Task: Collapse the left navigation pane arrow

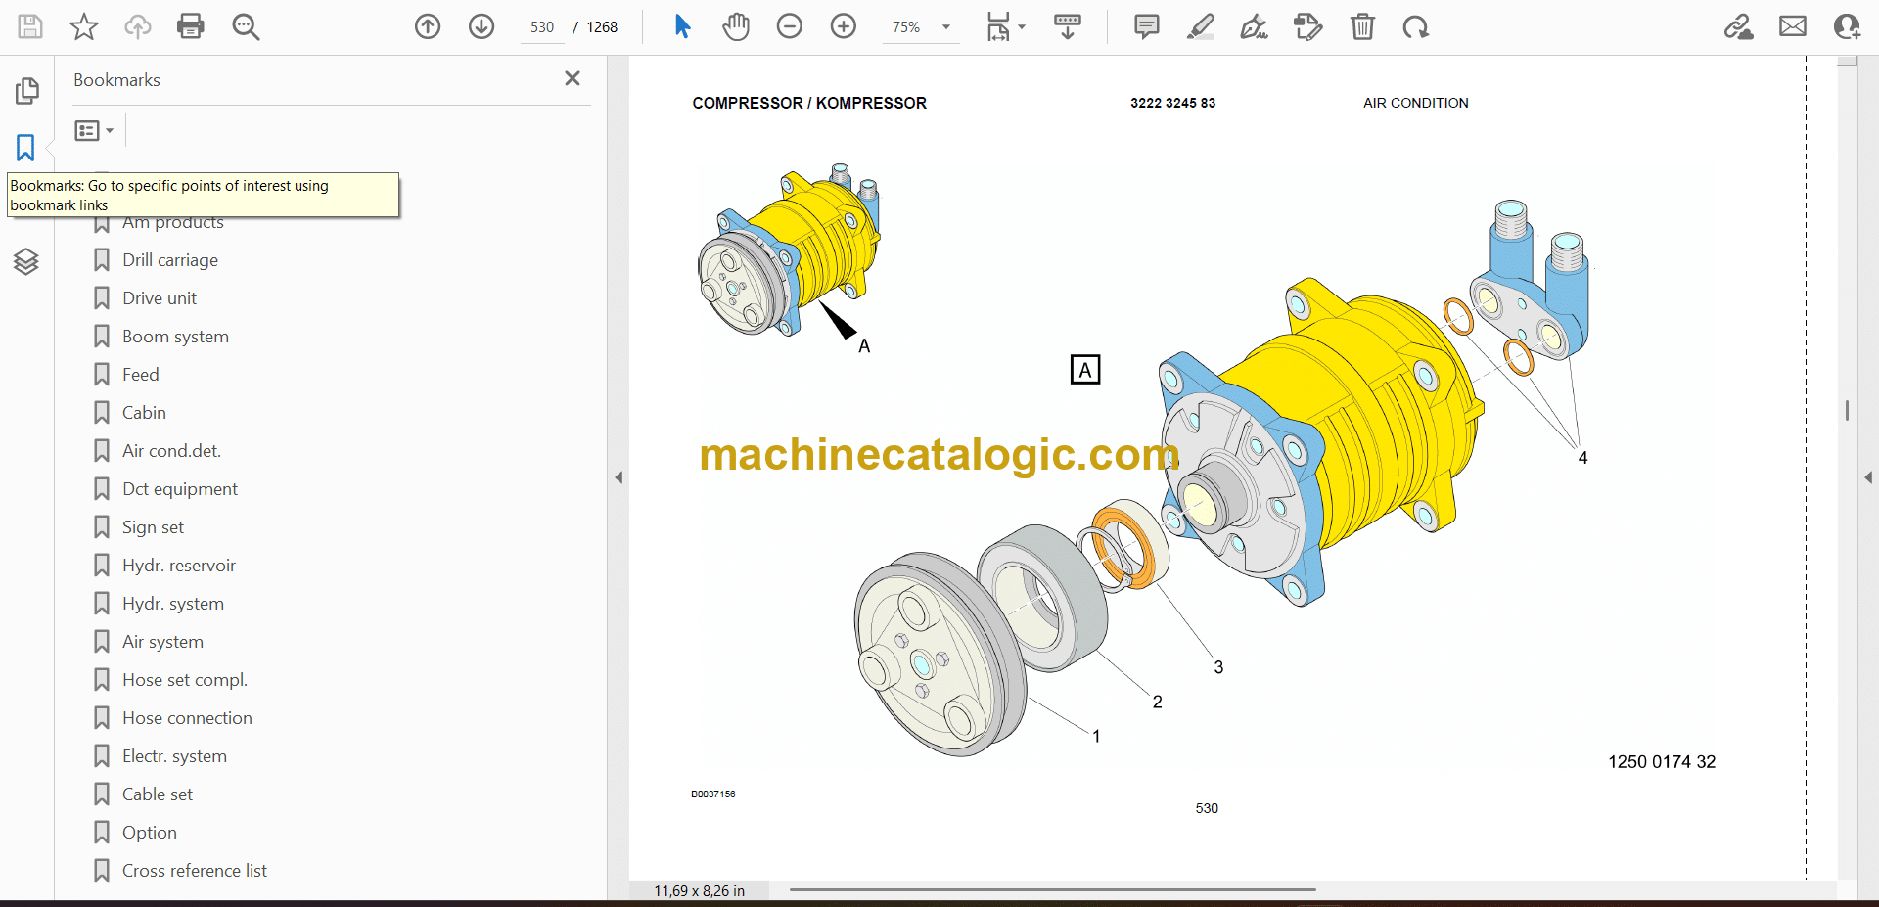Action: coord(619,477)
